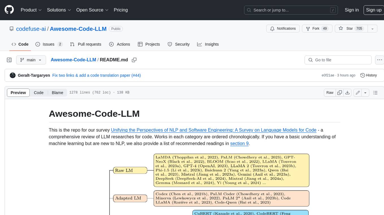Open the Unifying the Perspectives survey link
The width and height of the screenshot is (384, 215).
pyautogui.click(x=213, y=130)
